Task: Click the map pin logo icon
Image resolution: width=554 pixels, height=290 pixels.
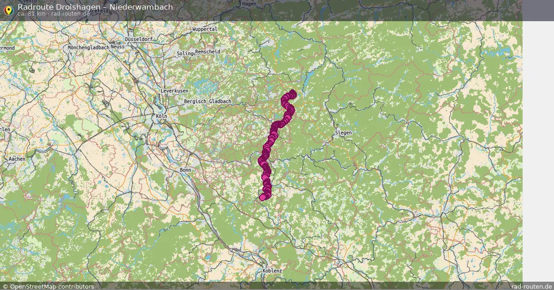Action: click(x=9, y=10)
